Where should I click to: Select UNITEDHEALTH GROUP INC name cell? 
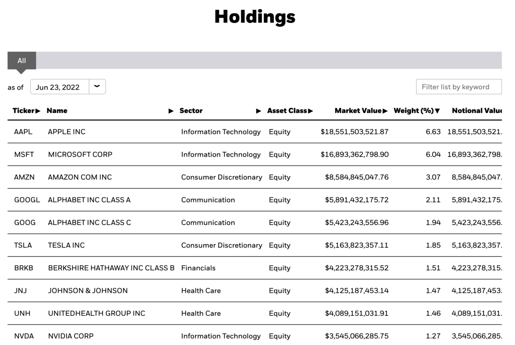[x=97, y=314]
